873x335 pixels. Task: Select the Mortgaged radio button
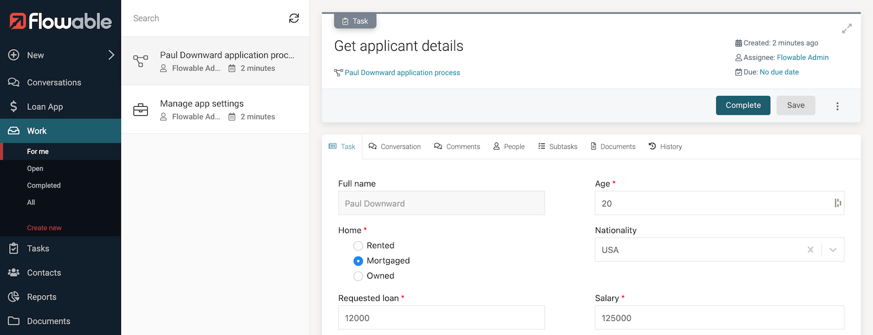tap(358, 260)
